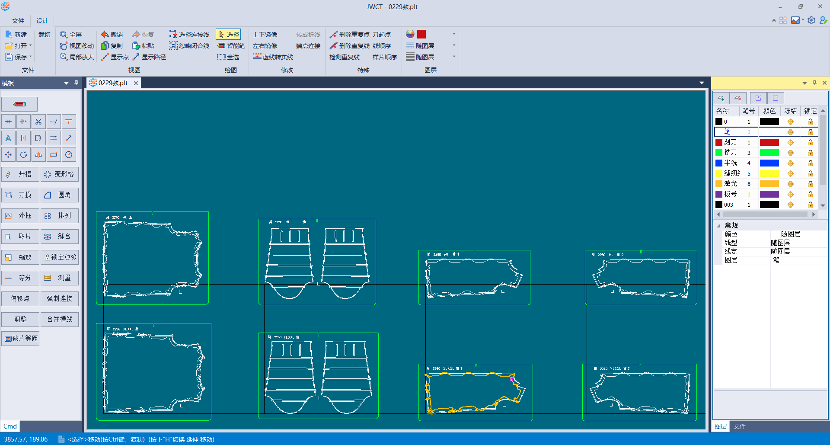Expand the layer linetype 随图层 dropdown
Screen dimensions: 830x445
[453, 45]
